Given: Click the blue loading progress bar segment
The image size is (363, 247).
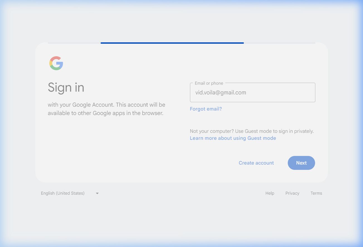Looking at the screenshot, I should tap(172, 43).
